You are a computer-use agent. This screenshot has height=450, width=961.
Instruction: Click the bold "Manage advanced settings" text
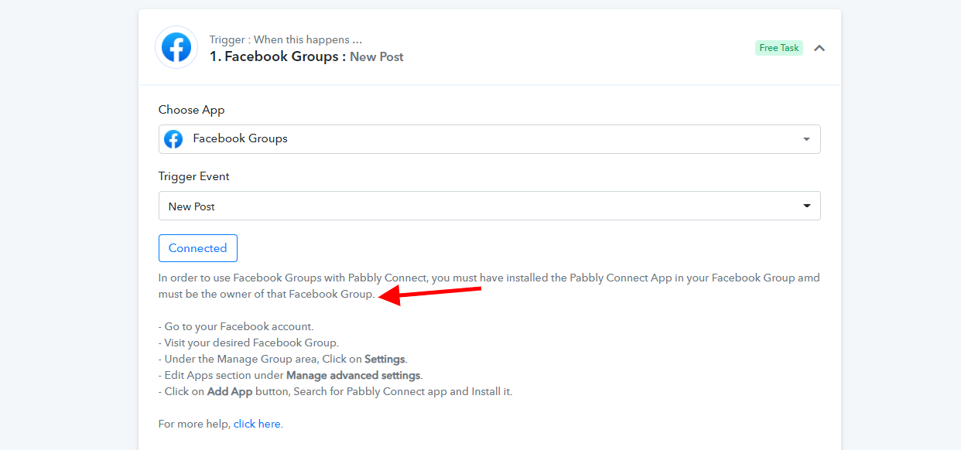tap(353, 375)
